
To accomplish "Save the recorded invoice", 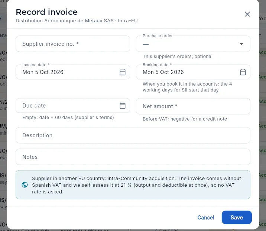I will [237, 217].
